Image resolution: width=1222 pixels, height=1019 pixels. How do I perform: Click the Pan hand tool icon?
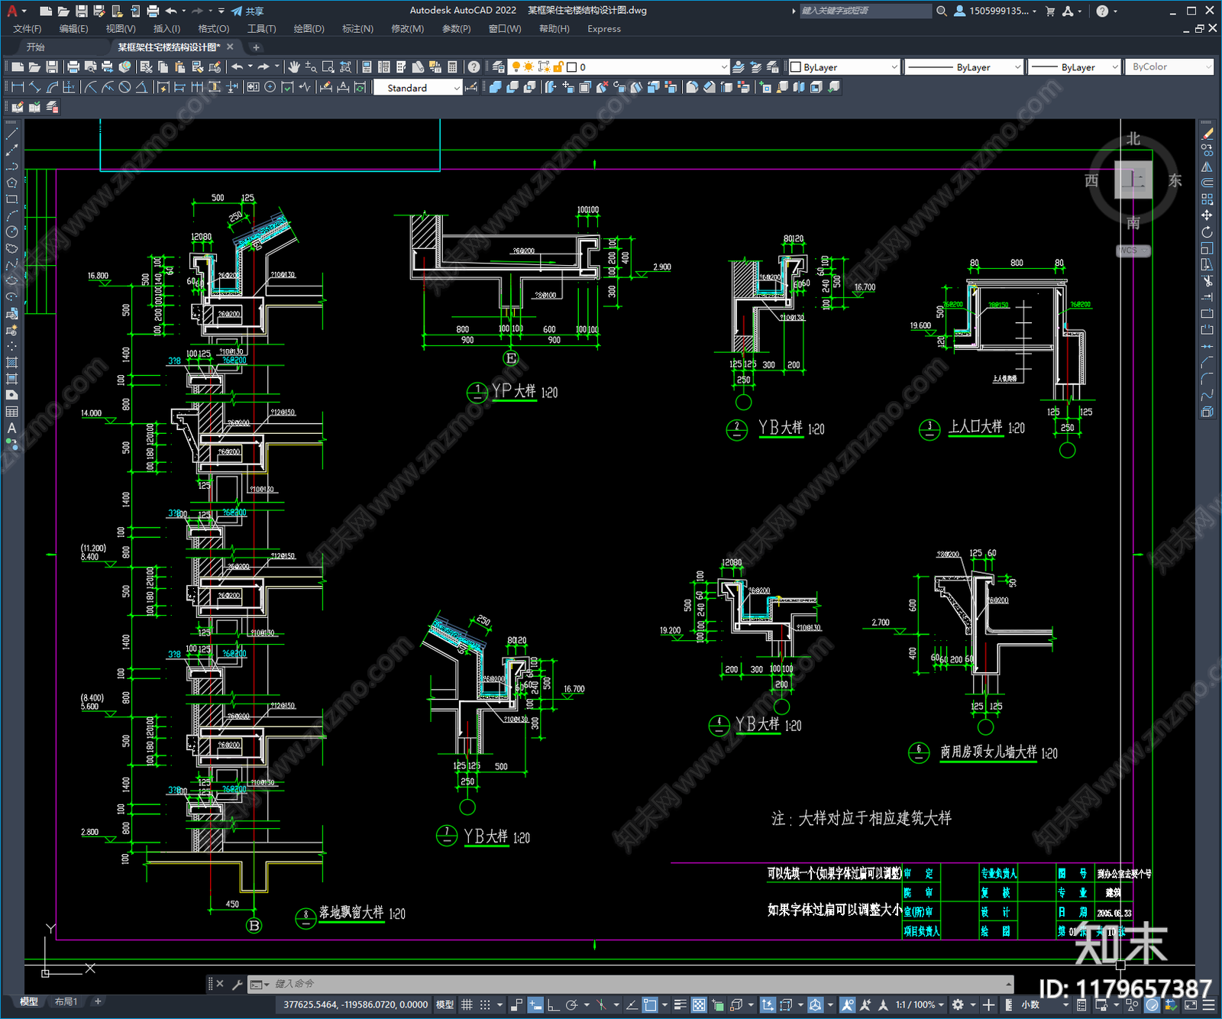point(294,67)
